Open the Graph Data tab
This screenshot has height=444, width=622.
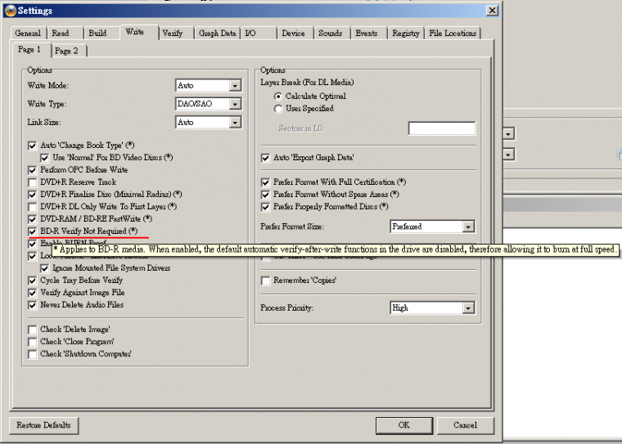[x=218, y=34]
